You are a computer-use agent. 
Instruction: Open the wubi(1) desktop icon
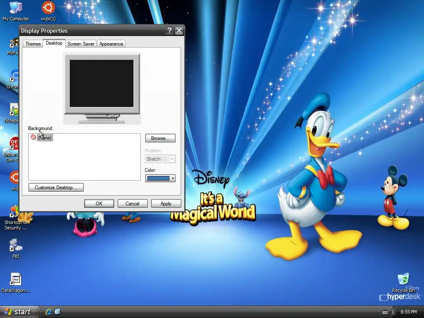(x=48, y=11)
